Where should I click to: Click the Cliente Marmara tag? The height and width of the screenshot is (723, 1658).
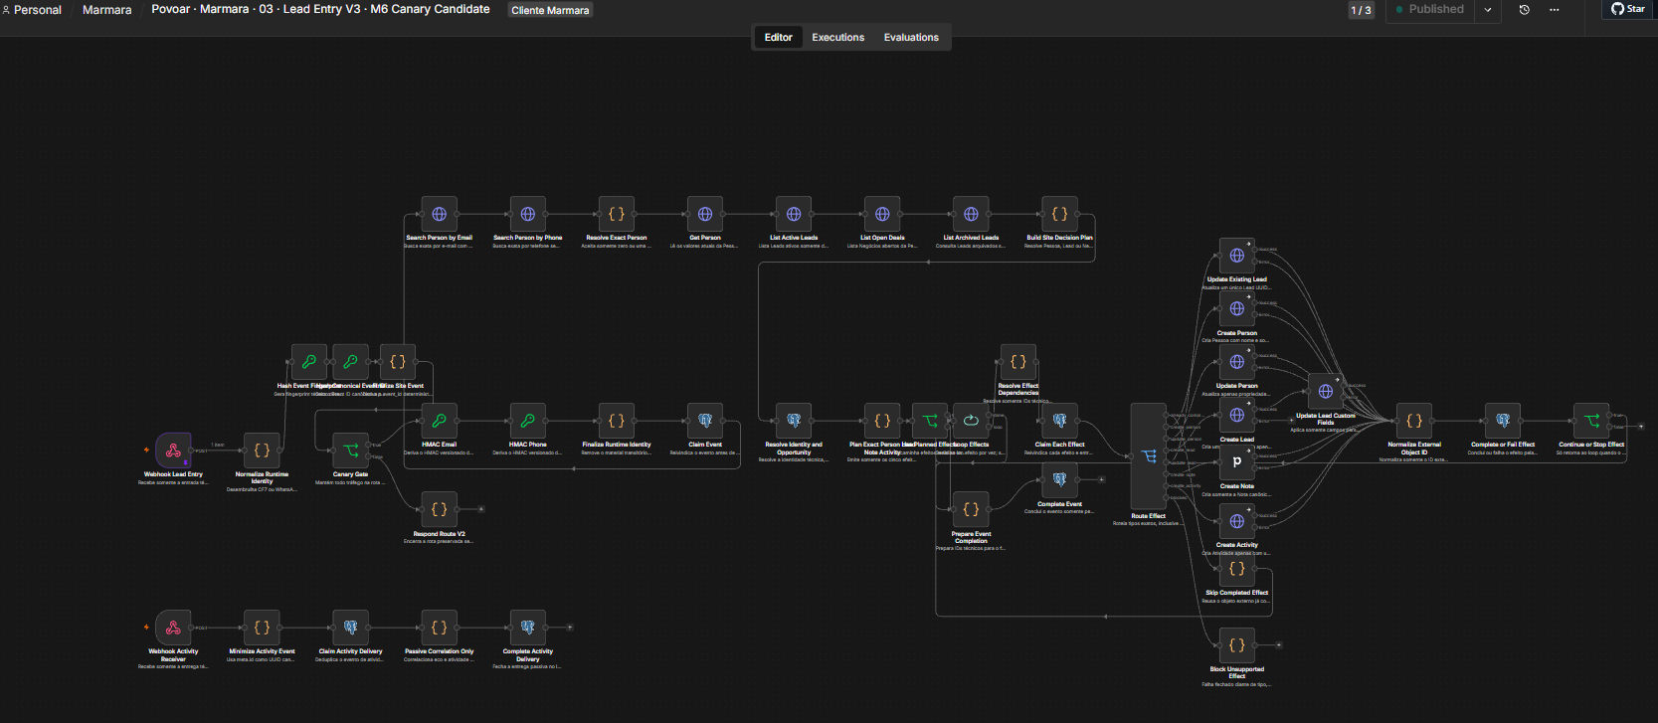[550, 10]
